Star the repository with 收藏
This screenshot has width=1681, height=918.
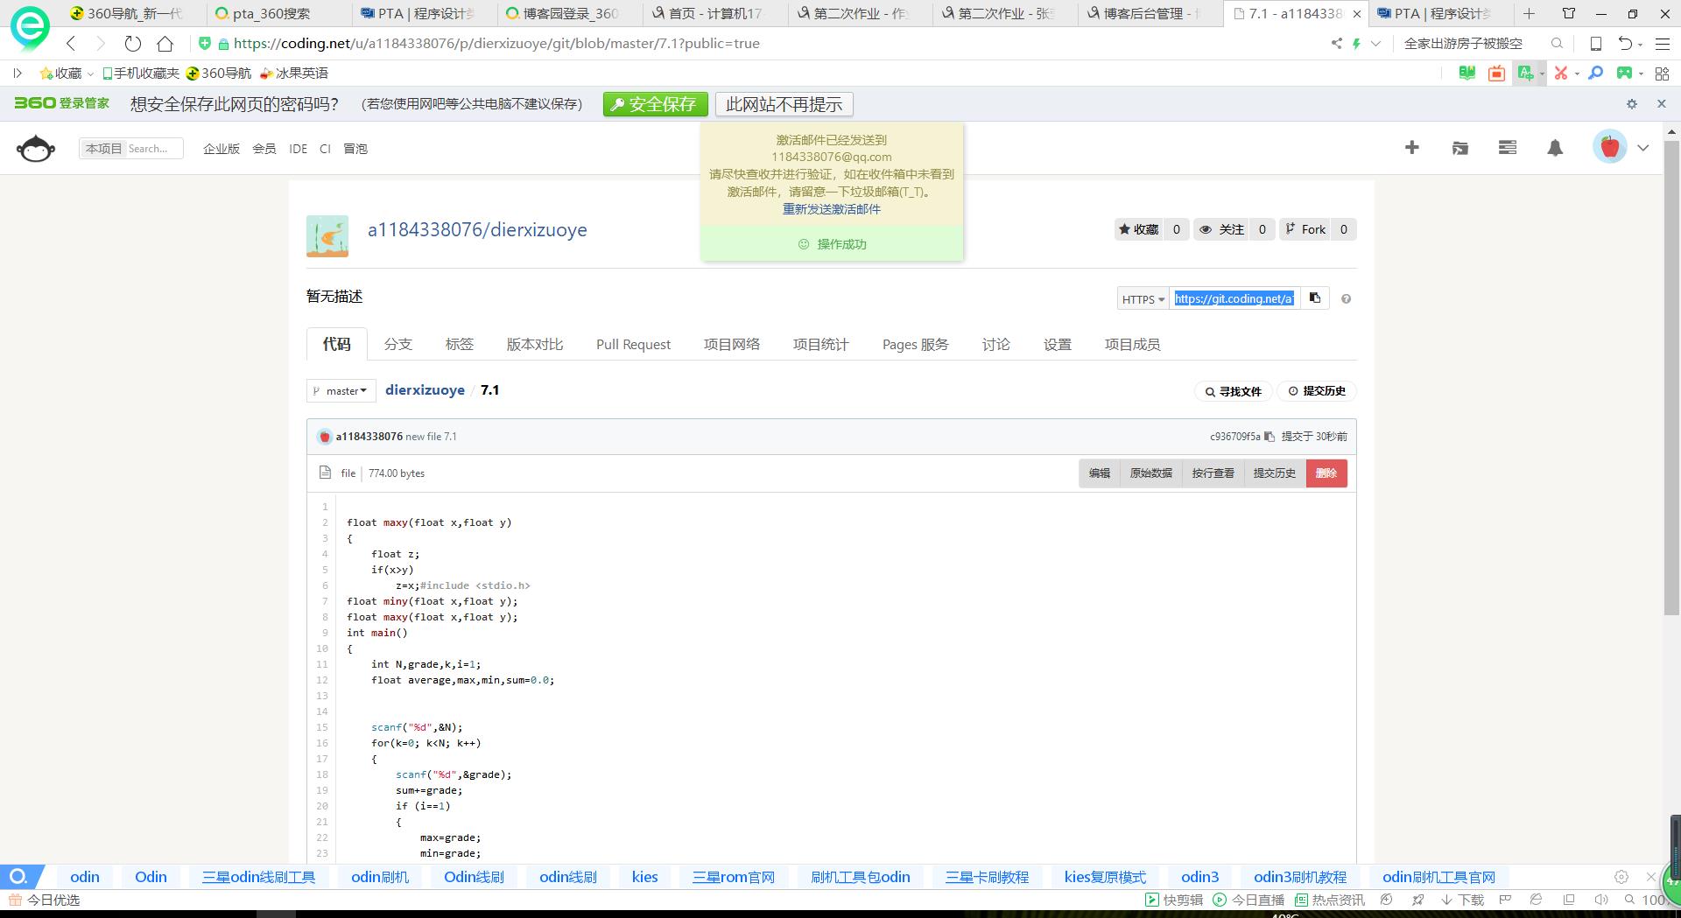coord(1138,229)
